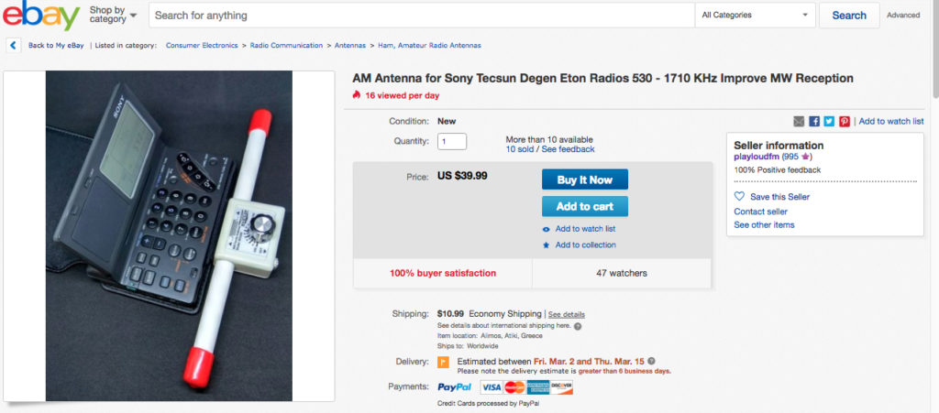Click the delivery estimate help question icon
Viewport: 939px width, 413px height.
tap(652, 361)
